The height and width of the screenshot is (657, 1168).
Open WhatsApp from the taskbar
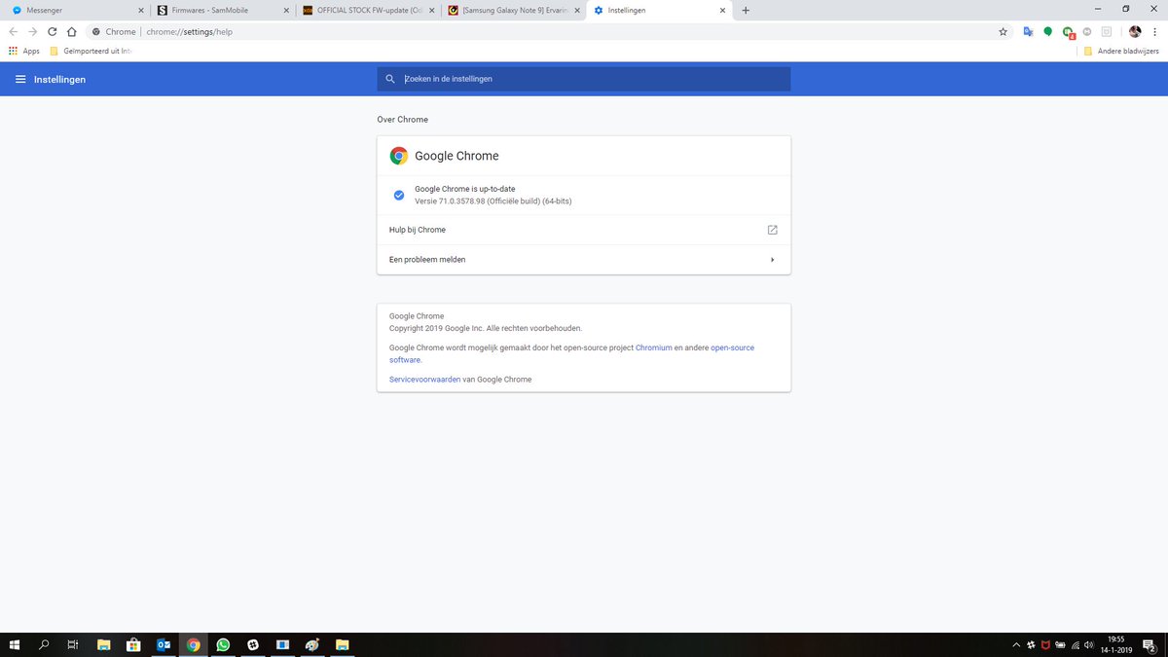coord(223,644)
